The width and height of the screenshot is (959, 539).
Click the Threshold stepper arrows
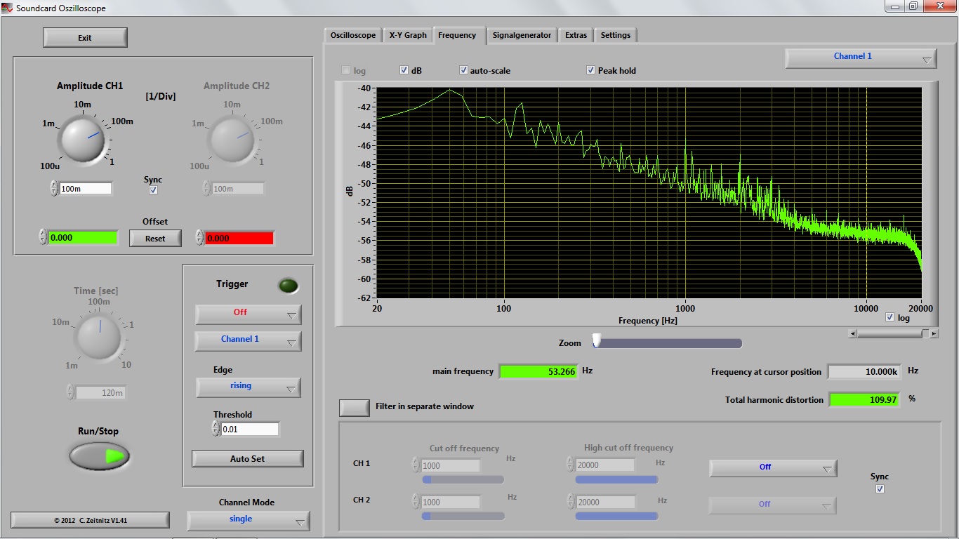pos(216,429)
